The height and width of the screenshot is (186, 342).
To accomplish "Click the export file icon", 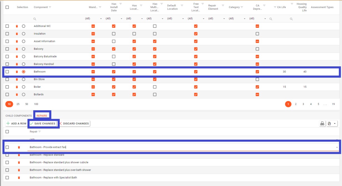I will click(329, 124).
